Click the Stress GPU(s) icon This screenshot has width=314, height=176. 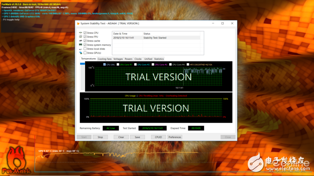[x=81, y=53]
